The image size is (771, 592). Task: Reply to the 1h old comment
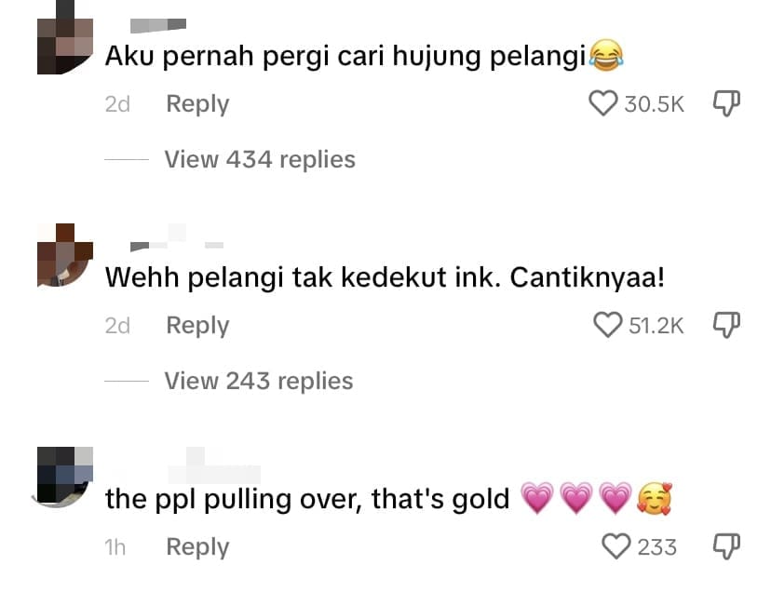(x=197, y=547)
